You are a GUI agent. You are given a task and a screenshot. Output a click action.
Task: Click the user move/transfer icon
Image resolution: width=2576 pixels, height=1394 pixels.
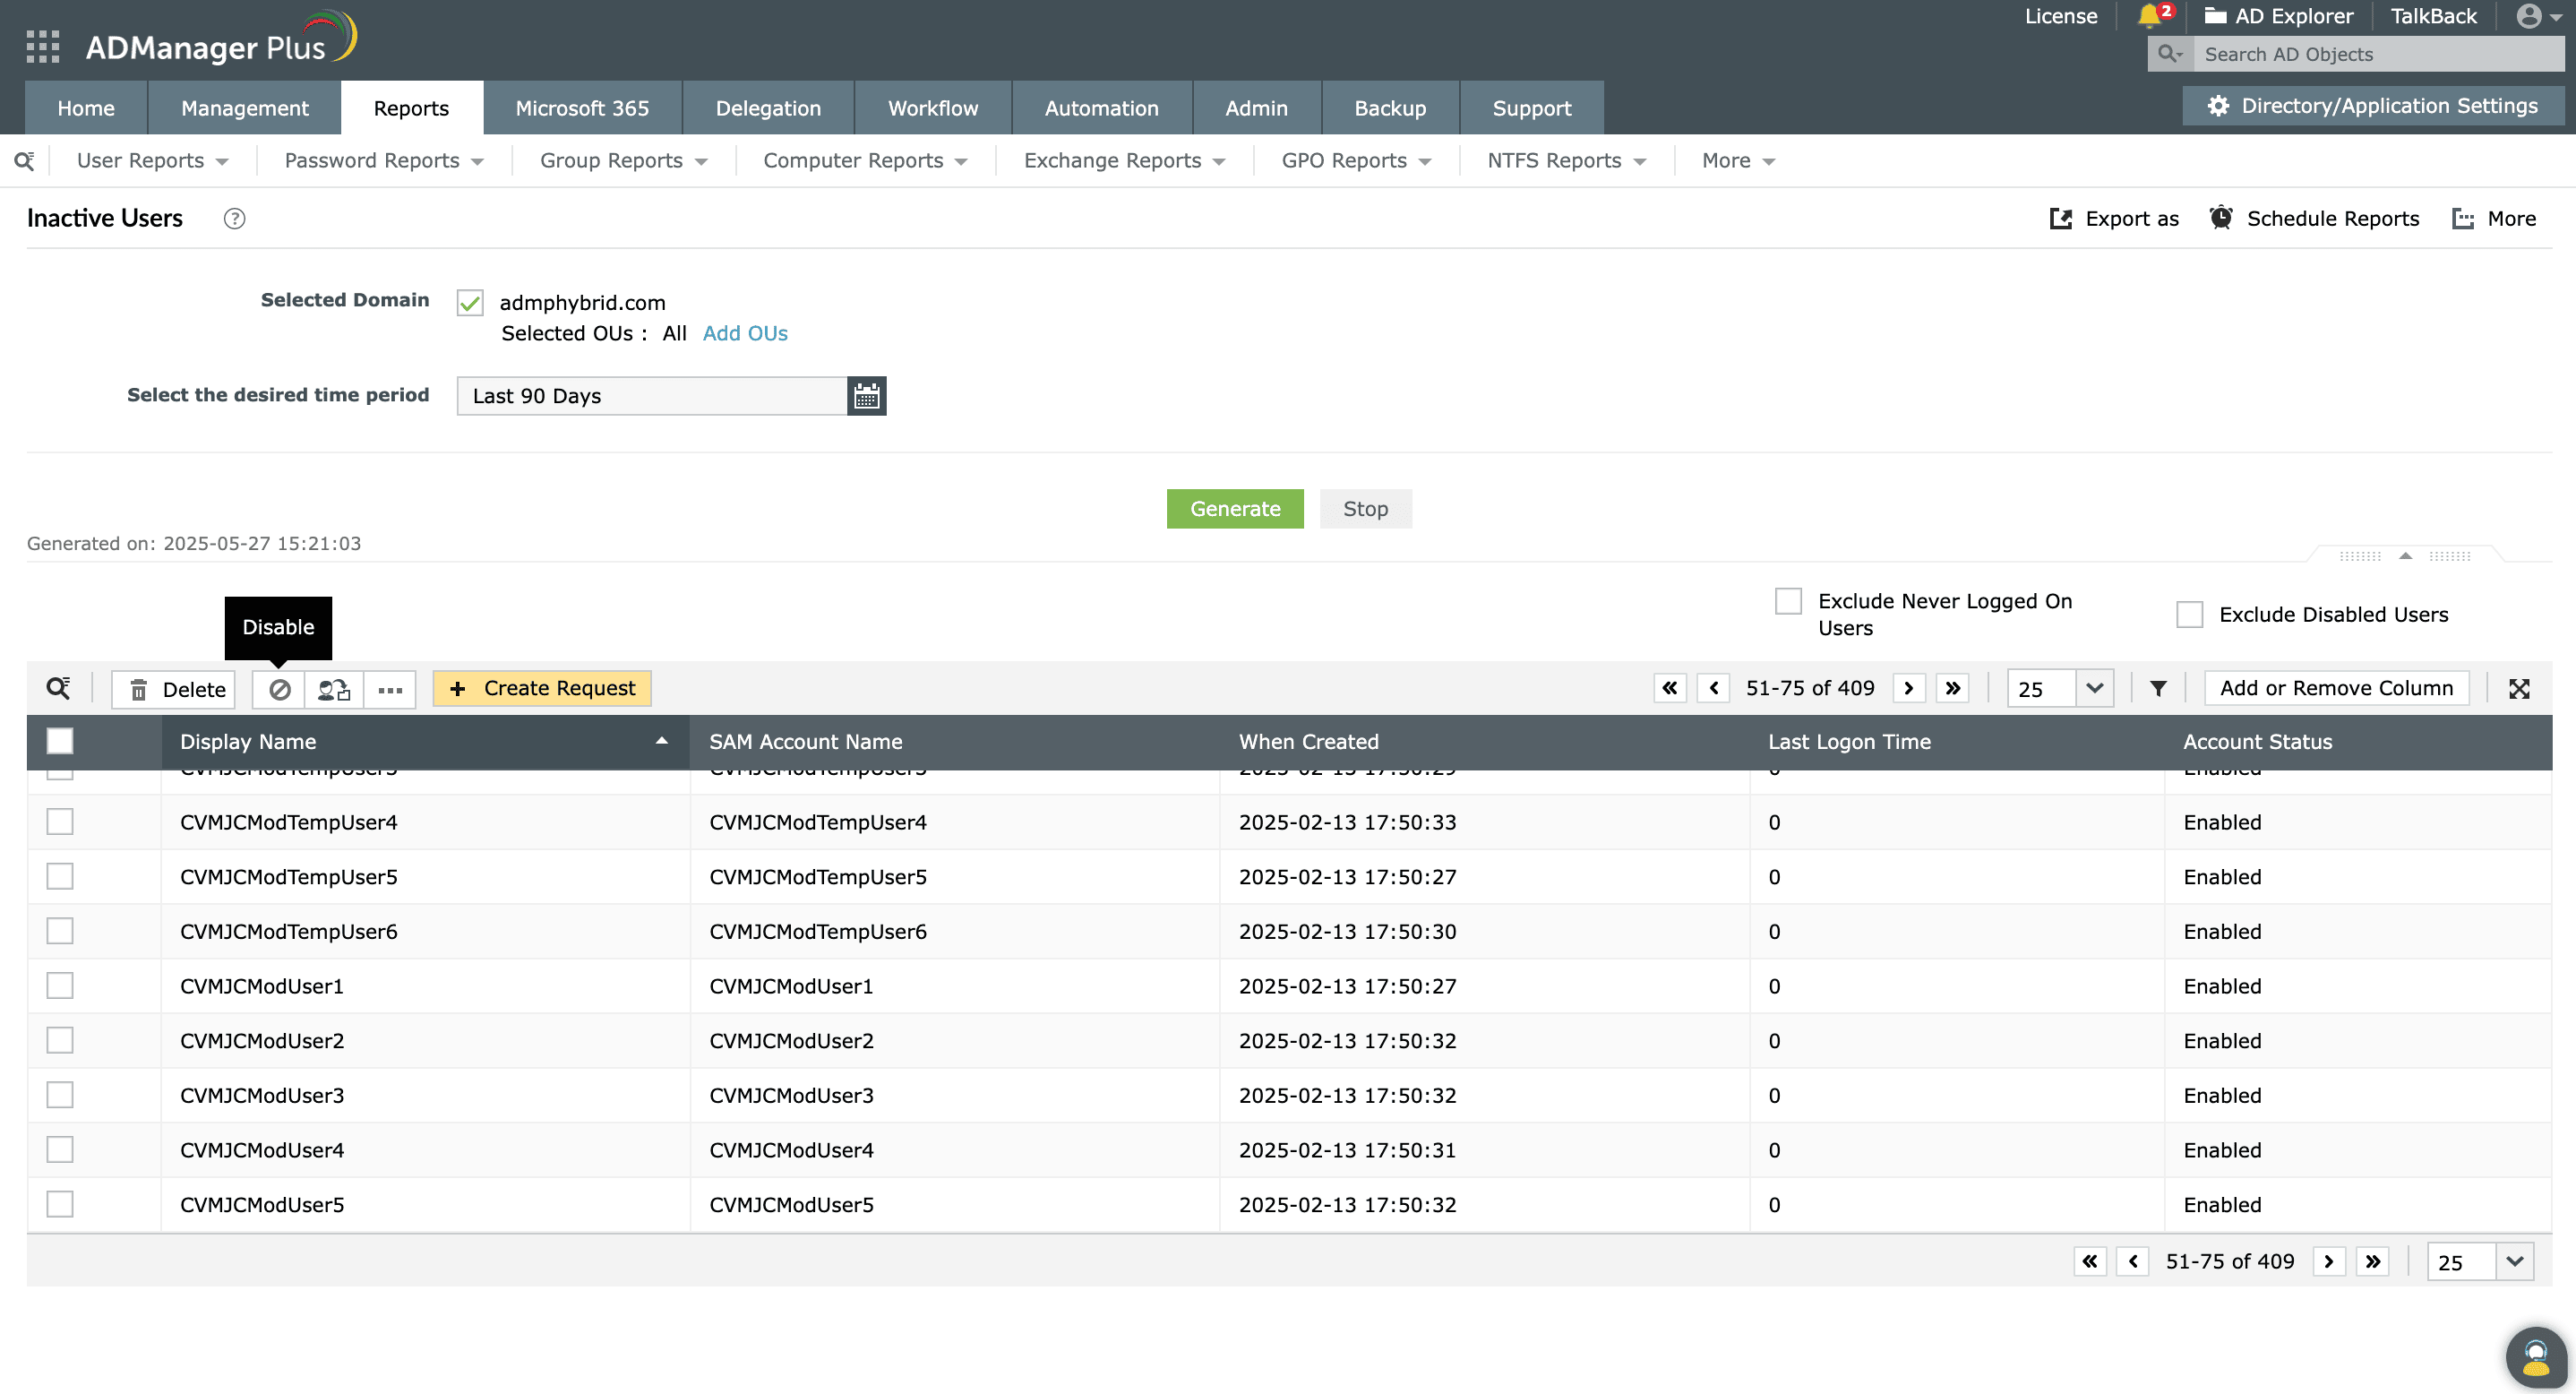click(333, 688)
